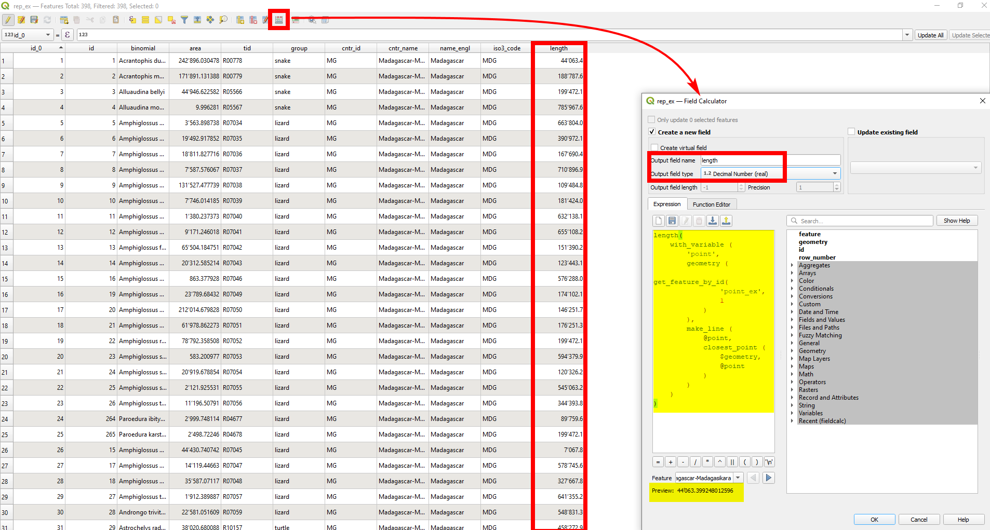
Task: Click the invert selection icon
Action: [158, 20]
